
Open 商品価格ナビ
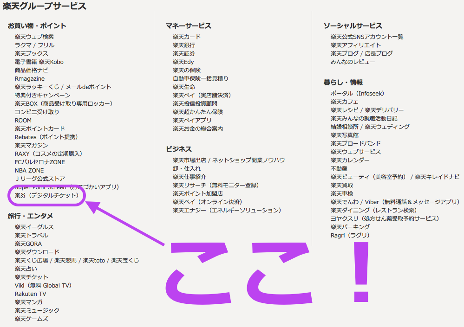(32, 71)
